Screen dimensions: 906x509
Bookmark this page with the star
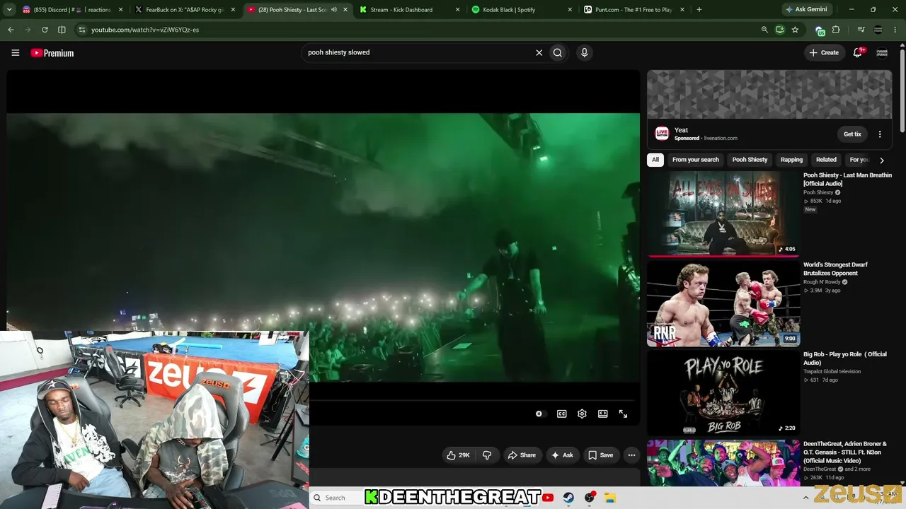pyautogui.click(x=795, y=30)
